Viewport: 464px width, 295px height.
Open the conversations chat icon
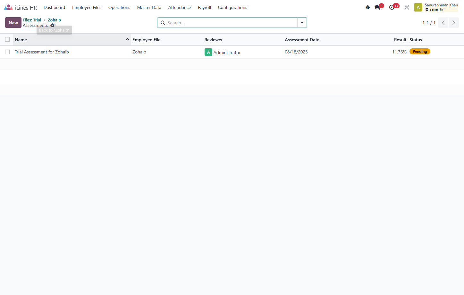(377, 7)
